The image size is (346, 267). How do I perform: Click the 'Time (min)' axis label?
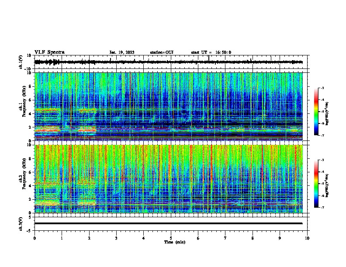pyautogui.click(x=175, y=242)
